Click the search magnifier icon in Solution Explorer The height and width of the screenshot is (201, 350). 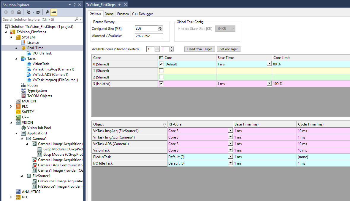coord(77,19)
